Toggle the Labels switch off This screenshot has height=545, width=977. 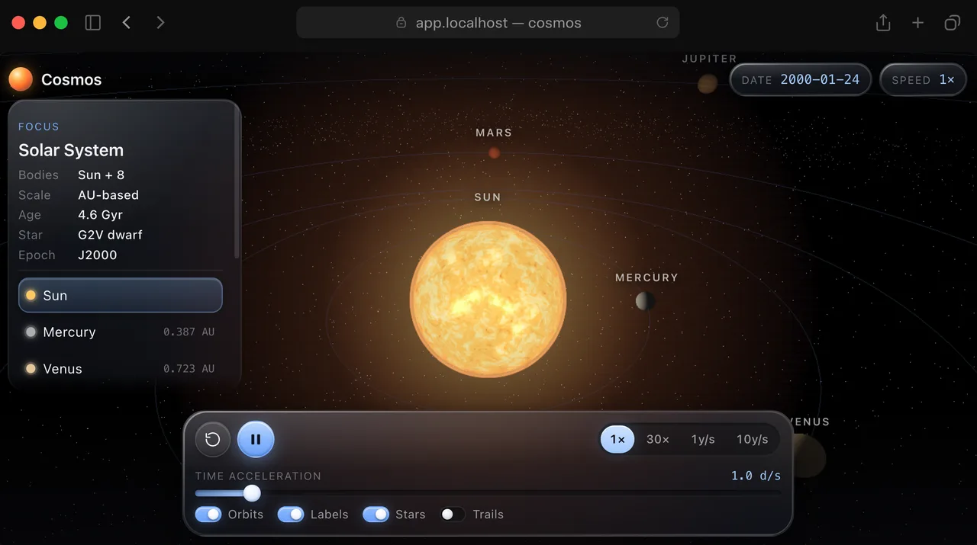point(291,515)
